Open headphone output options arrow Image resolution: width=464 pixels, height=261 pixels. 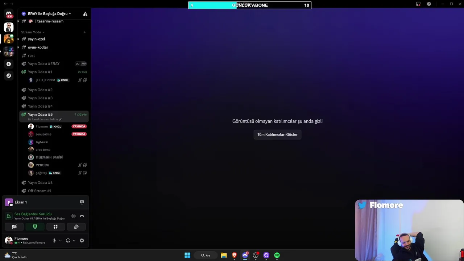(x=74, y=240)
